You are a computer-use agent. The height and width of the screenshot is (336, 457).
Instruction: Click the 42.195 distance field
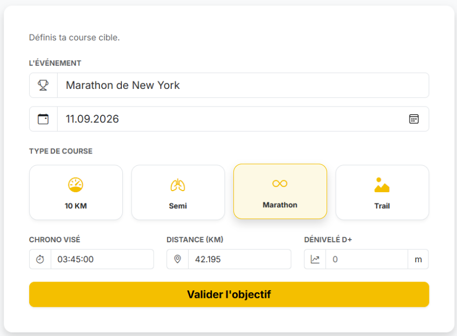click(x=240, y=259)
